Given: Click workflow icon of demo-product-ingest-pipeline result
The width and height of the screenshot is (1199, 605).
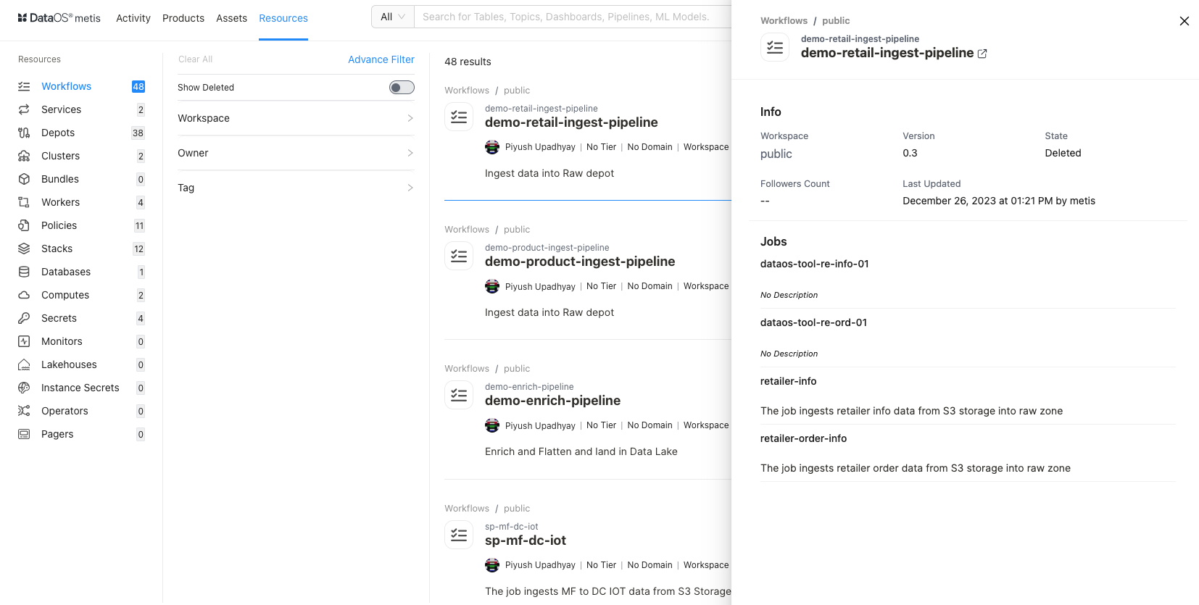Looking at the screenshot, I should click(459, 256).
